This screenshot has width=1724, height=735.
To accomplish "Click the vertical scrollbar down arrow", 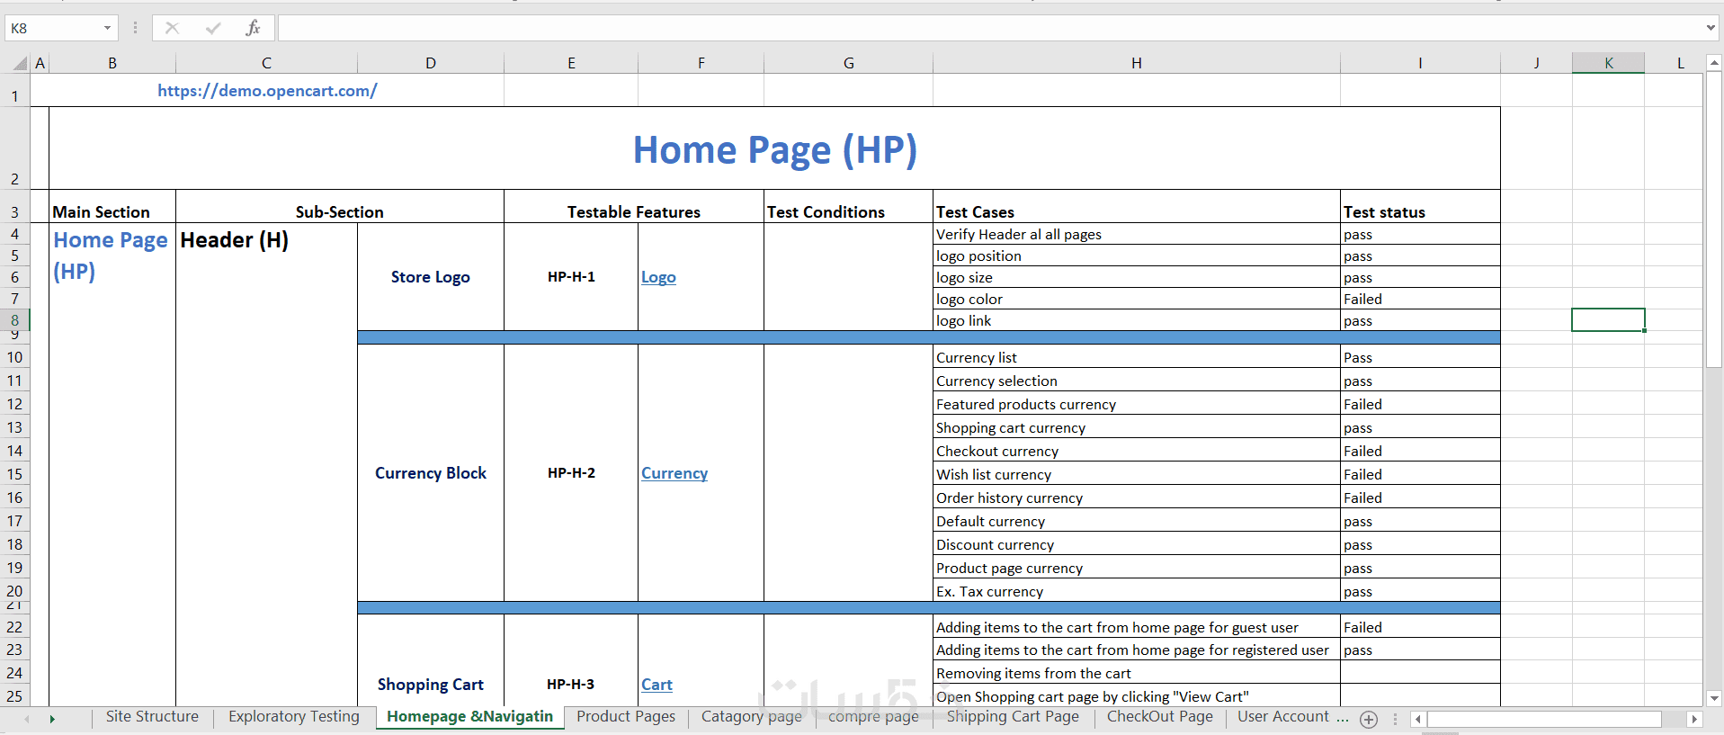I will pos(1714,698).
